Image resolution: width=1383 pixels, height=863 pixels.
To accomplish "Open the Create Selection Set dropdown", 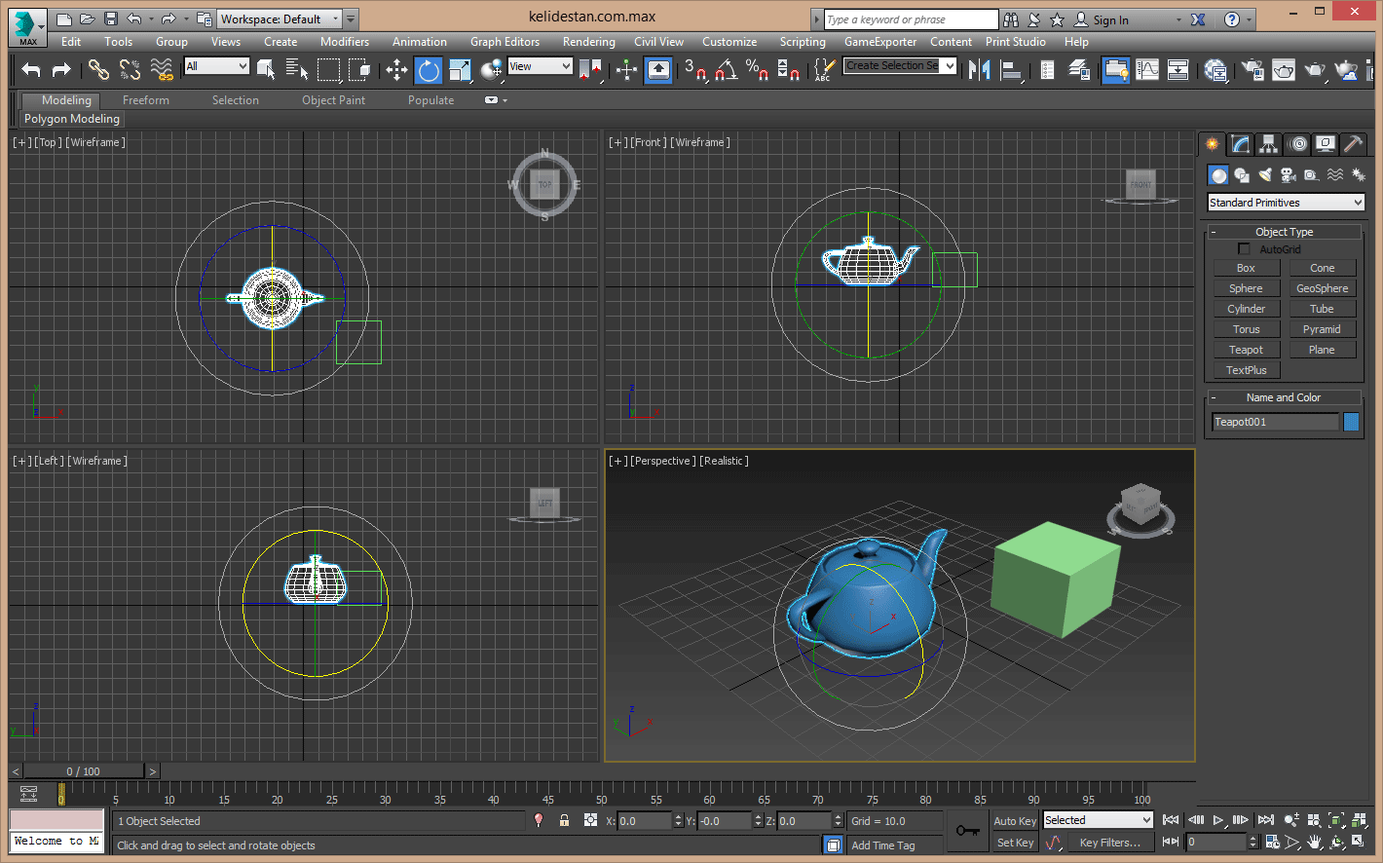I will pyautogui.click(x=900, y=66).
